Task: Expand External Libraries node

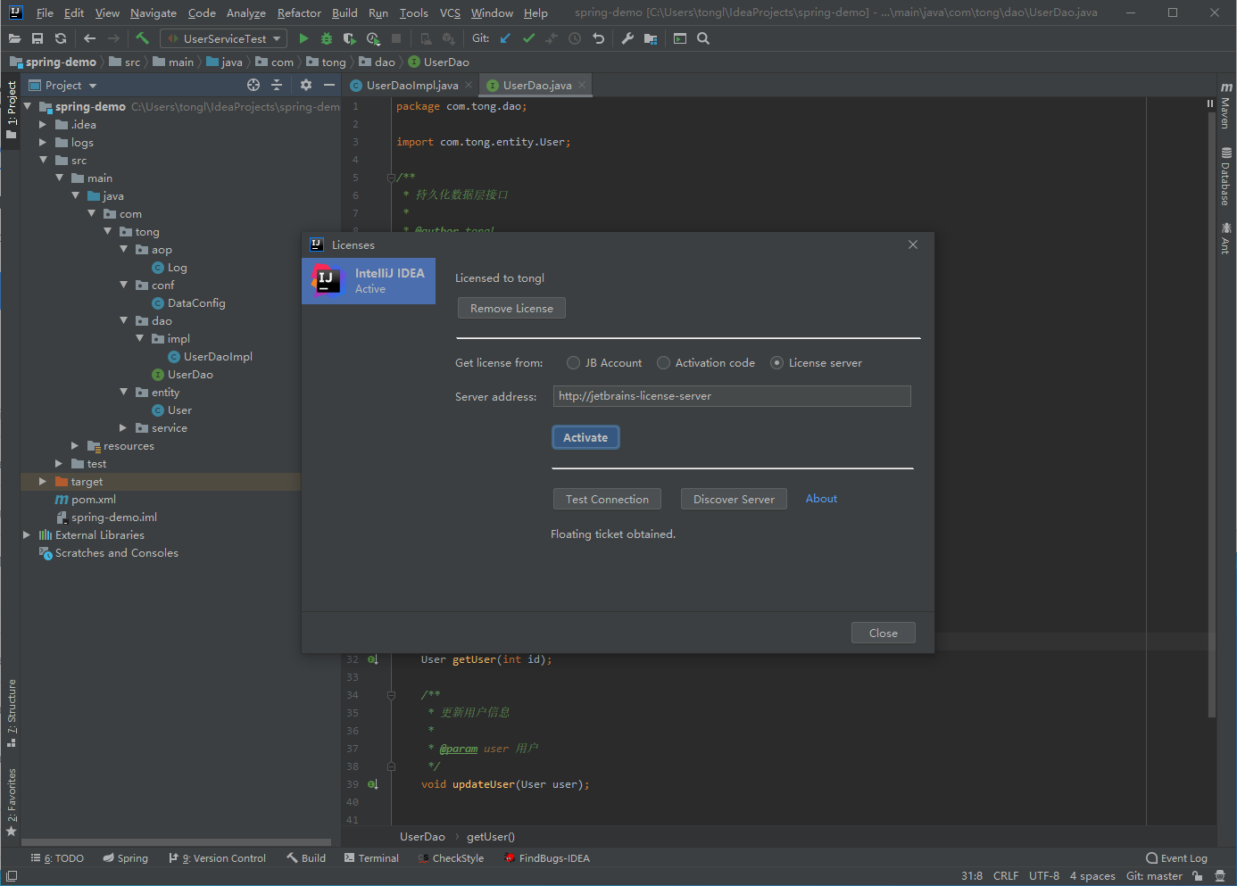Action: tap(26, 534)
